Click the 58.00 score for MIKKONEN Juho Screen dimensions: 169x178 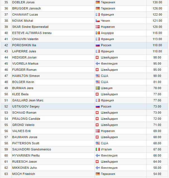[157, 168]
